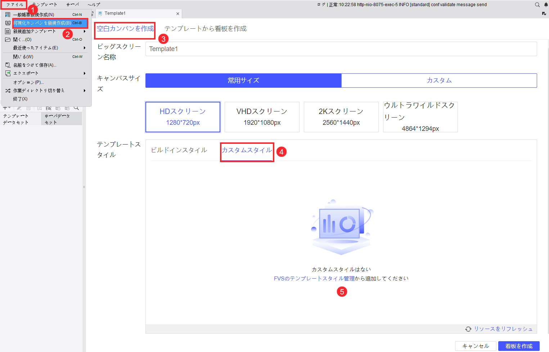Open the dataset preview icon
The height and width of the screenshot is (352, 549).
click(40, 108)
